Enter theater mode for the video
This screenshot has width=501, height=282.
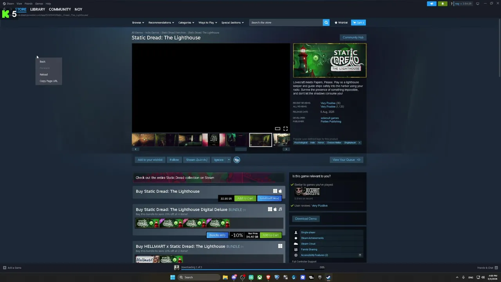click(278, 128)
